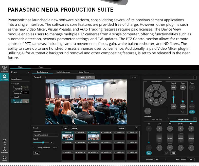199x166 pixels.
Task: Step ND filter down
Action: (191, 148)
